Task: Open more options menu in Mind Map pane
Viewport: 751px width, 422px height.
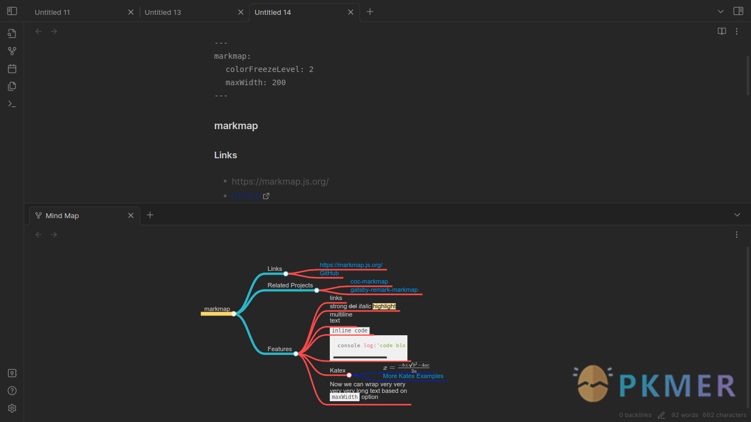Action: pos(737,235)
